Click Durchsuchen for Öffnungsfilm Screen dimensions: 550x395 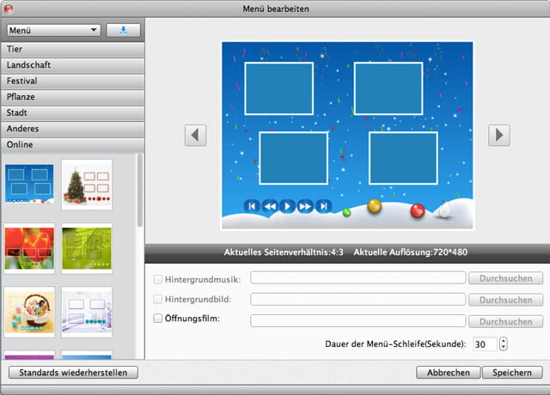click(x=506, y=321)
